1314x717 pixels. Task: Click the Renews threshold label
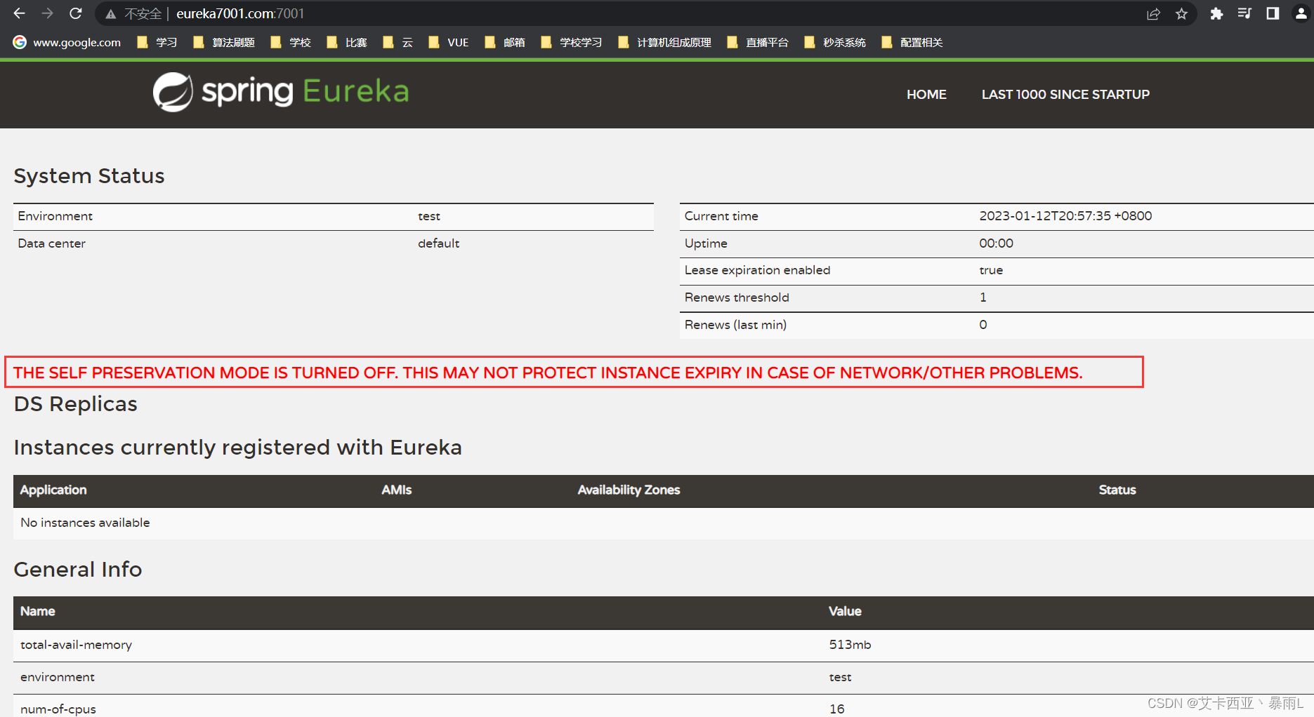point(737,297)
